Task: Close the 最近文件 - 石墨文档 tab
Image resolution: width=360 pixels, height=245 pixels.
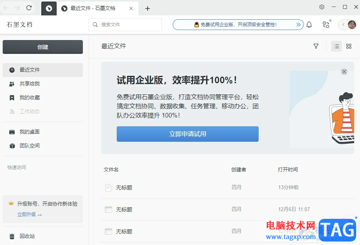Action: point(131,8)
